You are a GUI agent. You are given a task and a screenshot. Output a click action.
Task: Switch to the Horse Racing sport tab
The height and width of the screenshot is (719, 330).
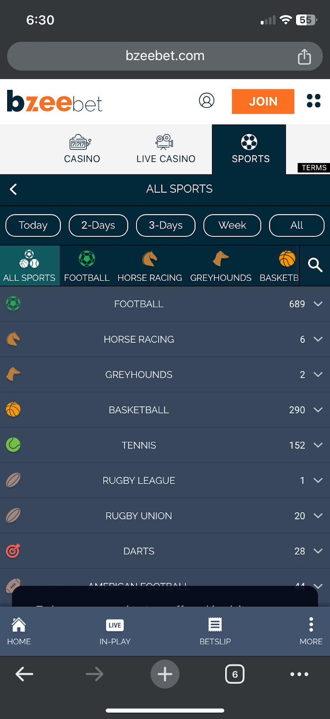pyautogui.click(x=150, y=266)
